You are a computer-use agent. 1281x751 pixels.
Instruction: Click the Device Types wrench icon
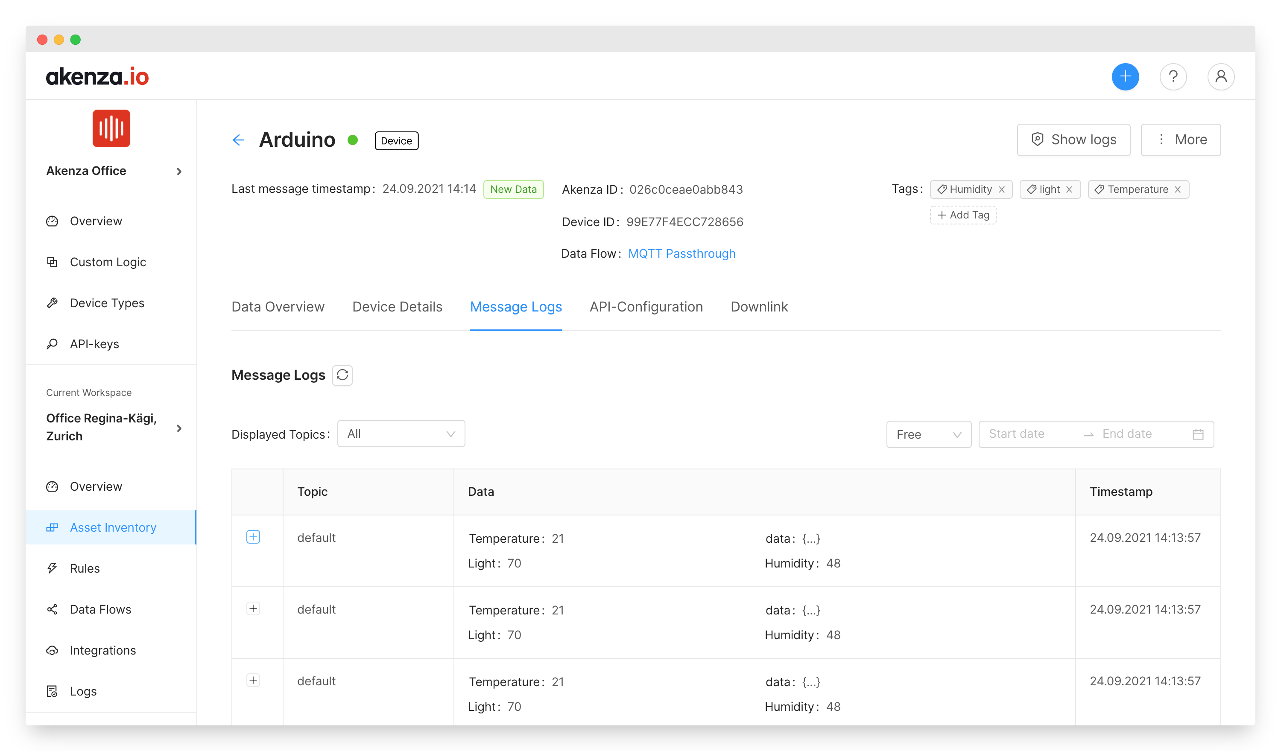53,303
